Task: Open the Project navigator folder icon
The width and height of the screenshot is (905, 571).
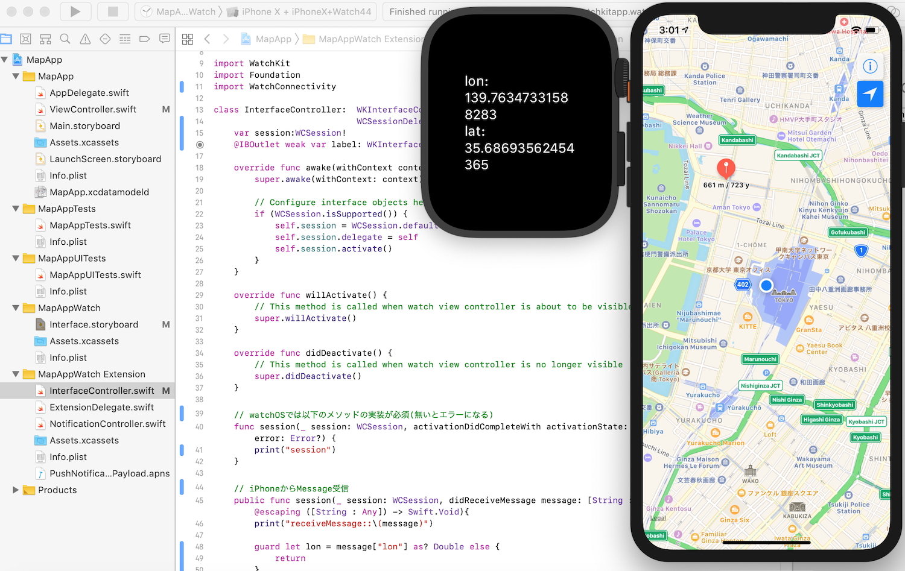Action: 6,39
